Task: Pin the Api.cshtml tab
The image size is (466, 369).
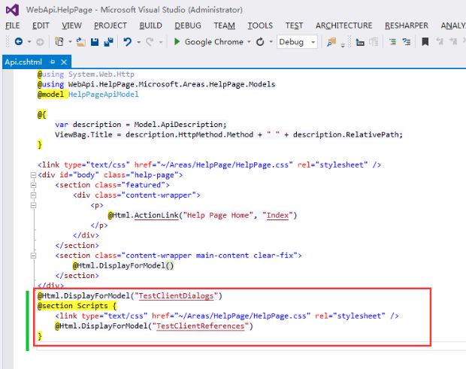Action: point(53,62)
